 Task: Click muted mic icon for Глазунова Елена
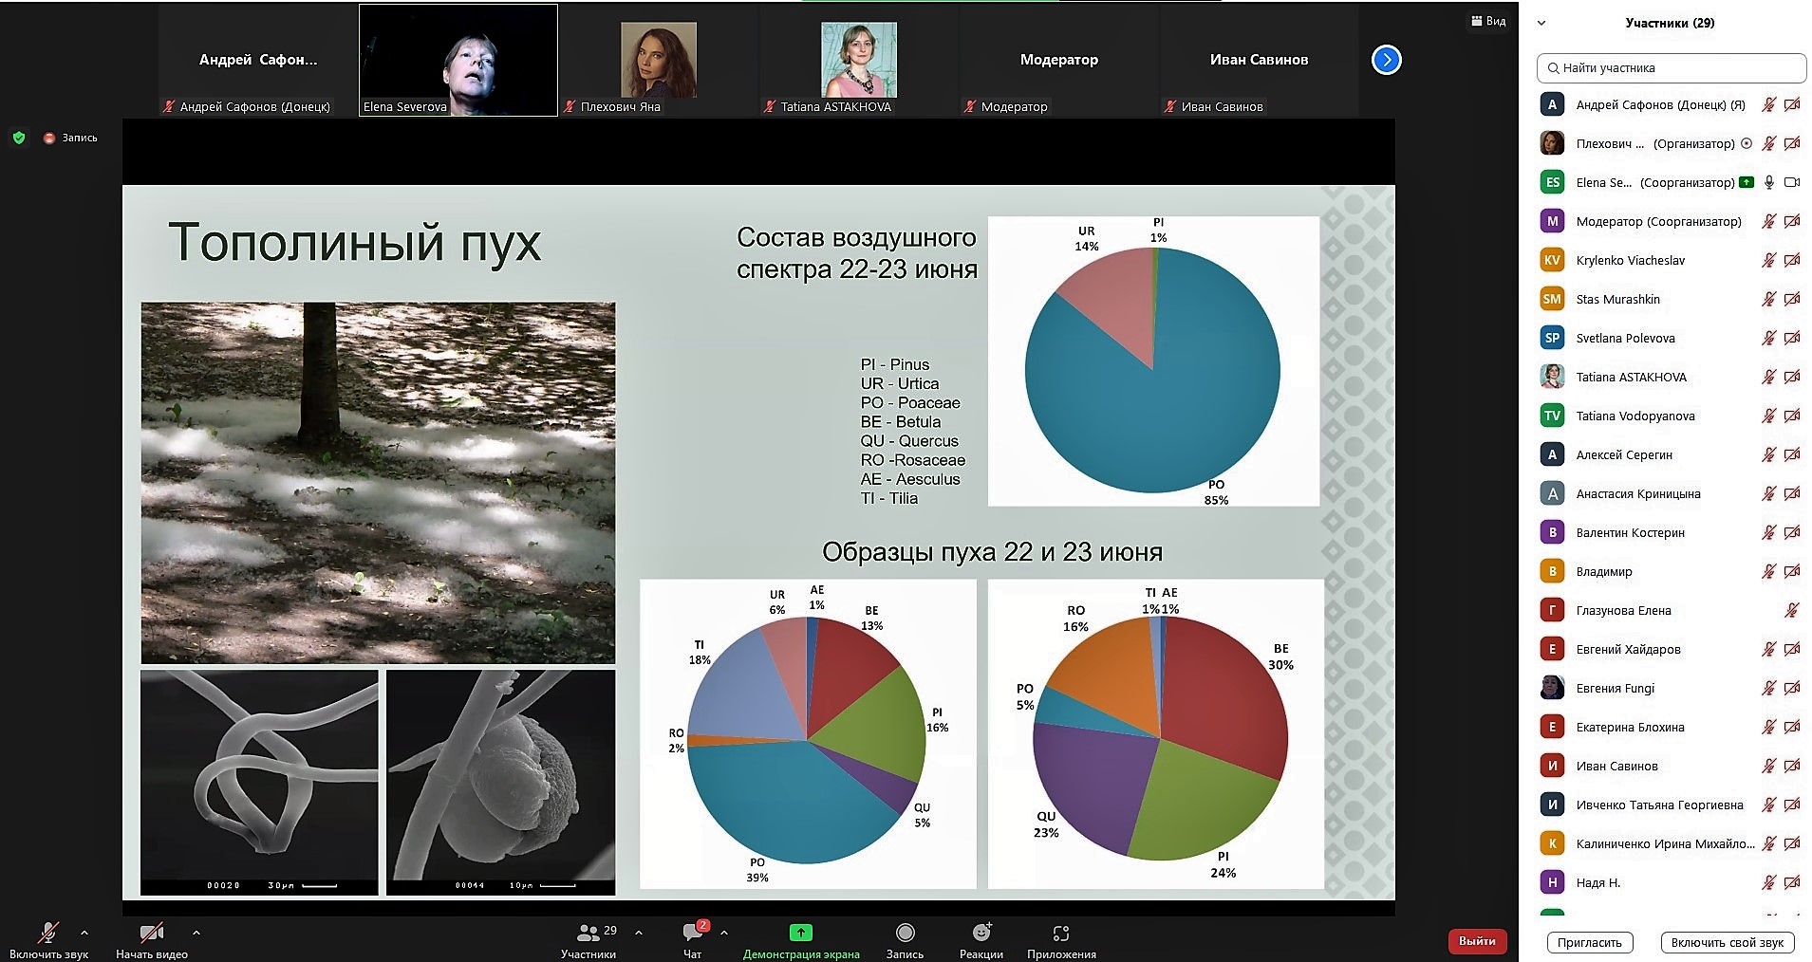(1791, 611)
